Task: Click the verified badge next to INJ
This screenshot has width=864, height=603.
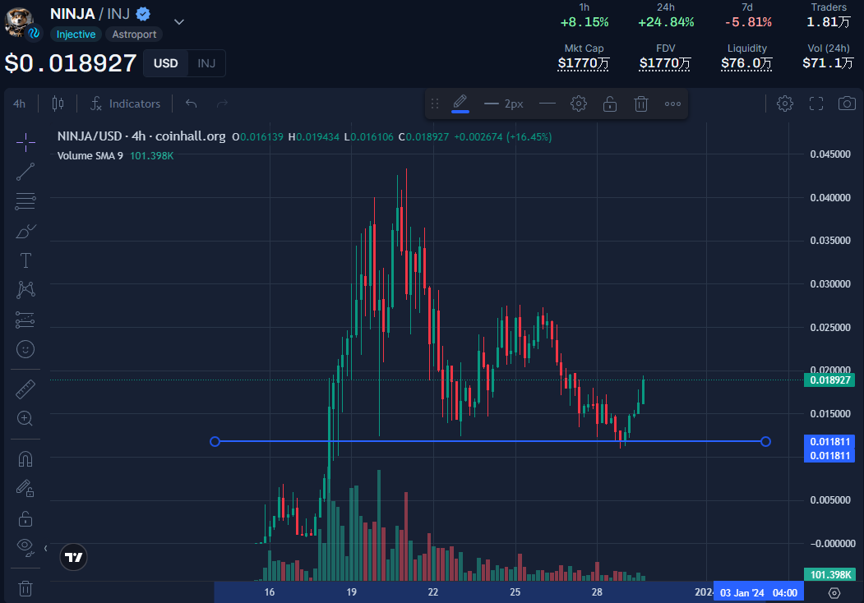Action: [143, 14]
